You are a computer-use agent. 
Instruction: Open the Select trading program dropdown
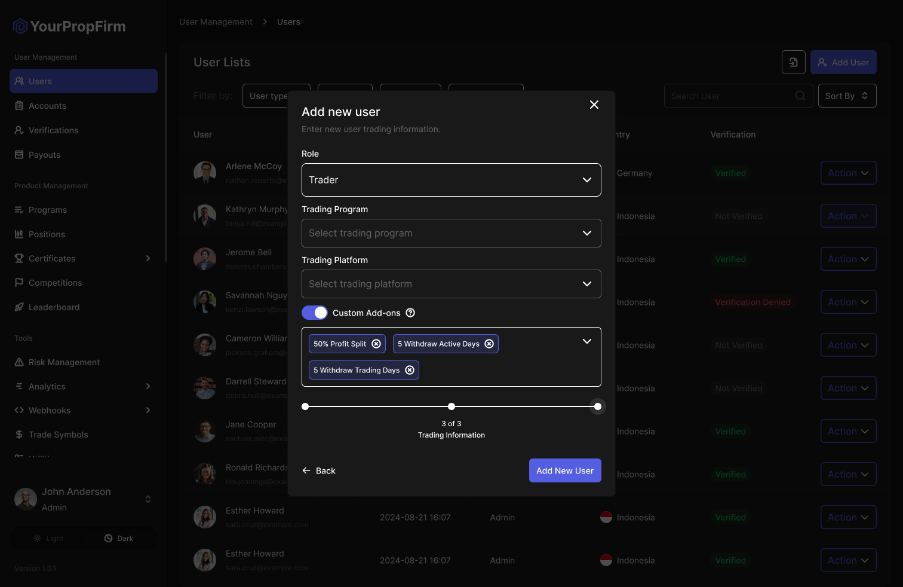[451, 233]
